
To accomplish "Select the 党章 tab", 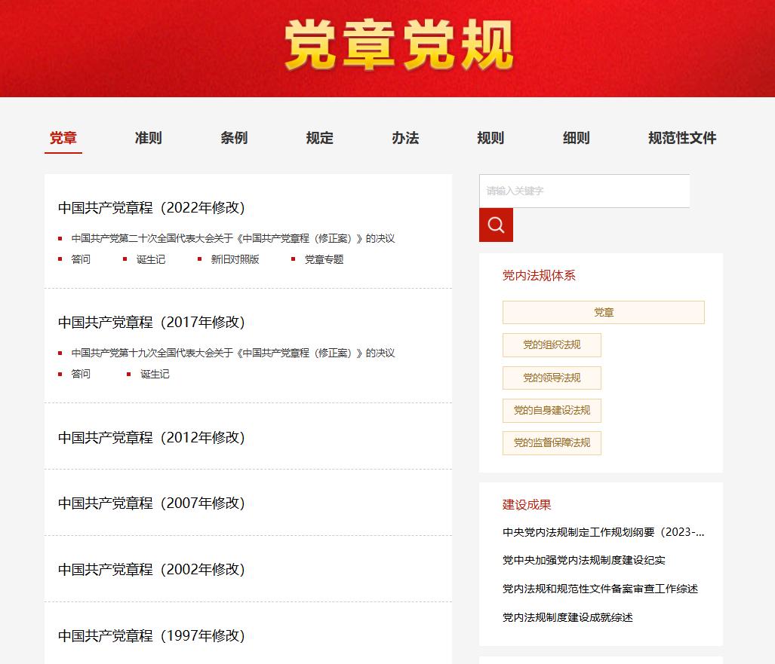I will coord(63,138).
